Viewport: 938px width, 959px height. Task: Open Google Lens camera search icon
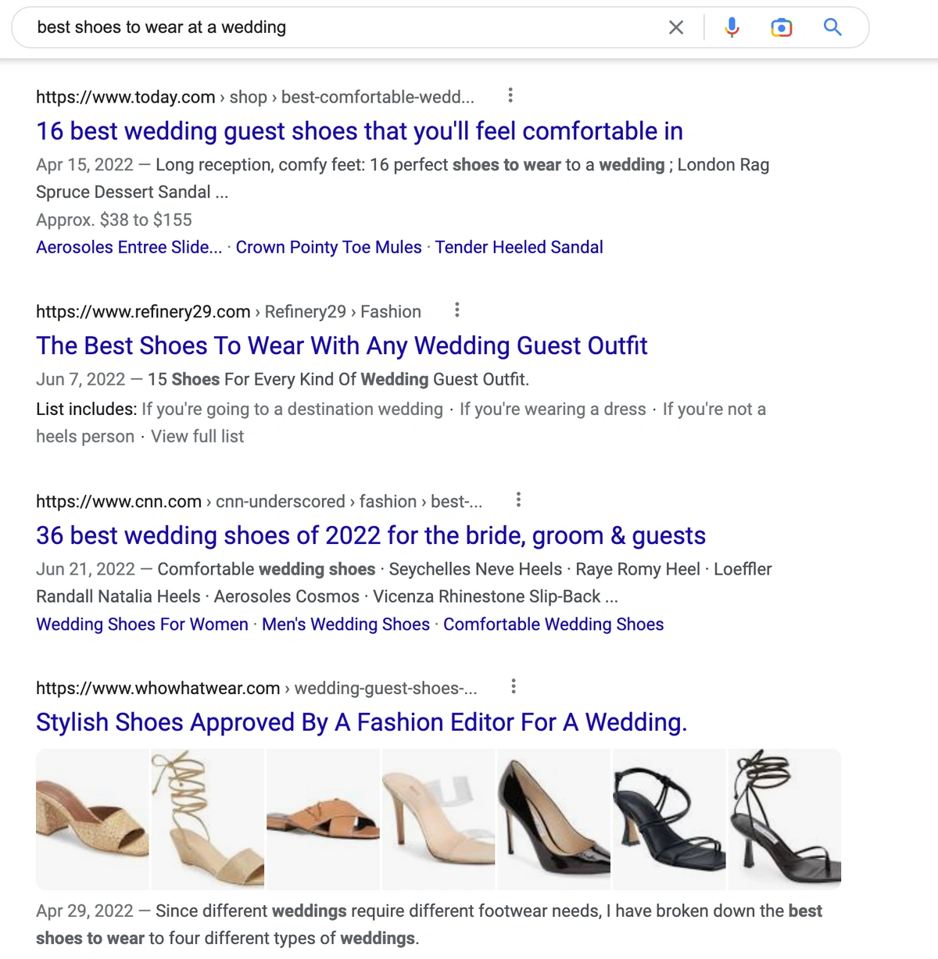[782, 27]
